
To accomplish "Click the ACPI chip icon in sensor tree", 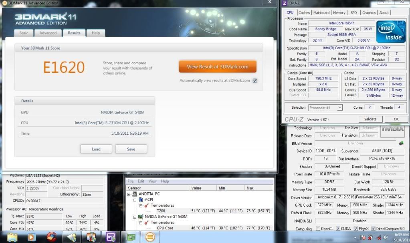I will click(x=141, y=199).
